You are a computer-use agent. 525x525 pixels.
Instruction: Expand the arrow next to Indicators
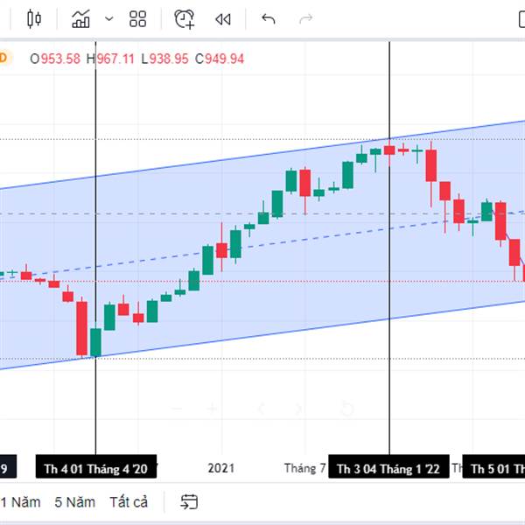pos(108,18)
